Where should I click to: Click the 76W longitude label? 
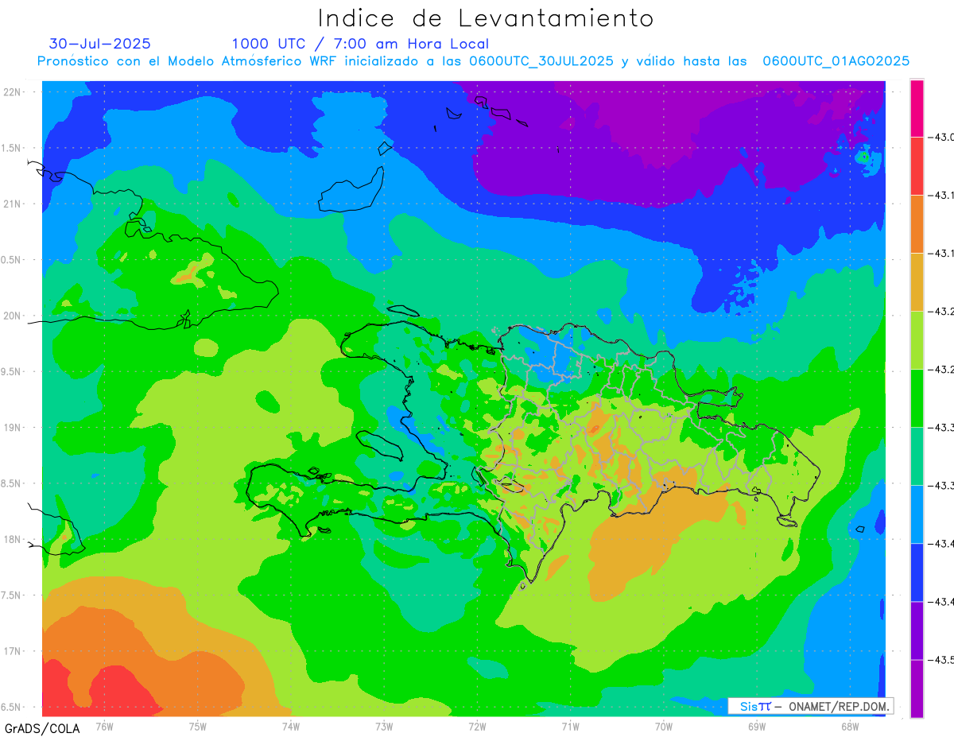(x=104, y=726)
